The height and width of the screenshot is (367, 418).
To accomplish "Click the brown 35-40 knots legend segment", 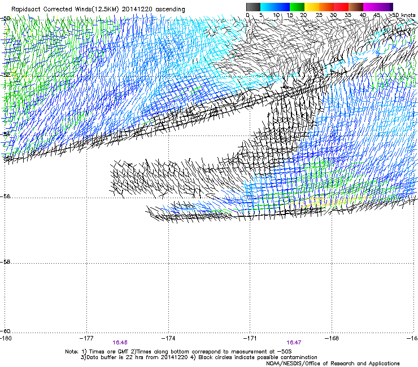I will pyautogui.click(x=356, y=7).
